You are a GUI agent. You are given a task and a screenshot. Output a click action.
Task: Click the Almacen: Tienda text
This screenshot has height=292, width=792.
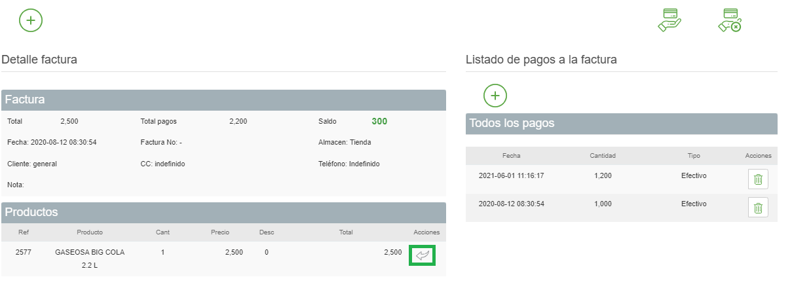(345, 142)
